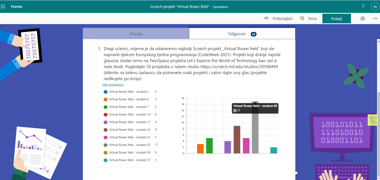Click the green swatch for student 7

click(105, 107)
